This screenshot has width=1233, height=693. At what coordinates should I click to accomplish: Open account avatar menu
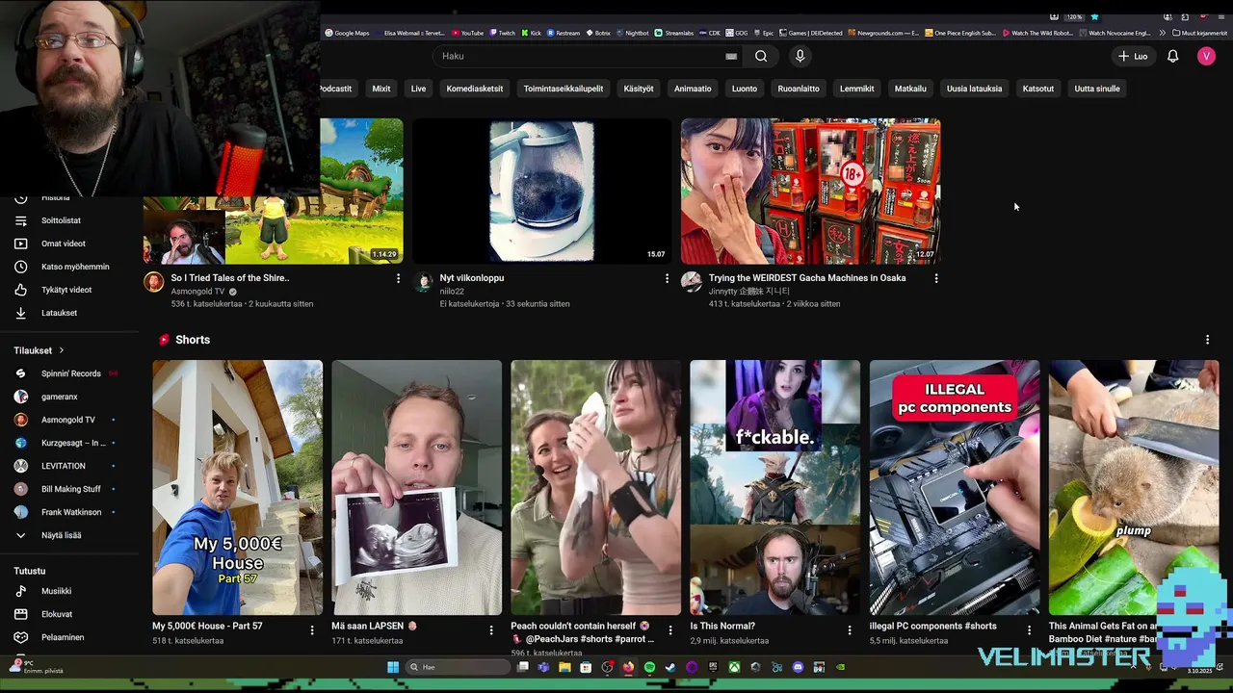(1206, 56)
